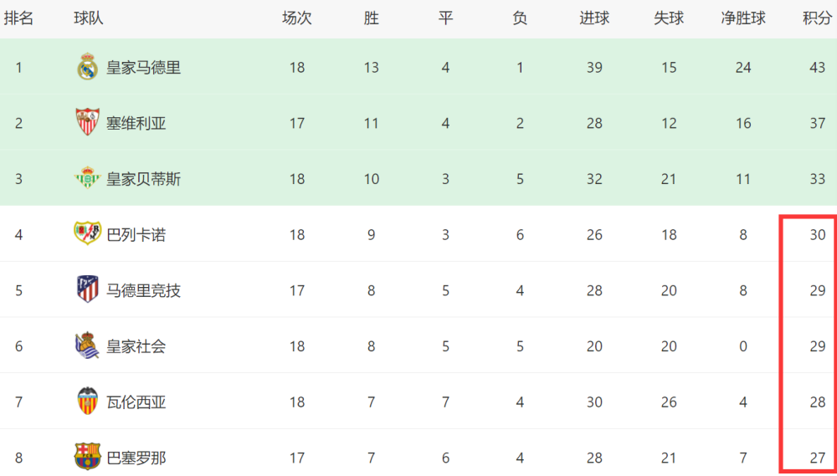Click the 进球 column header

coord(594,18)
